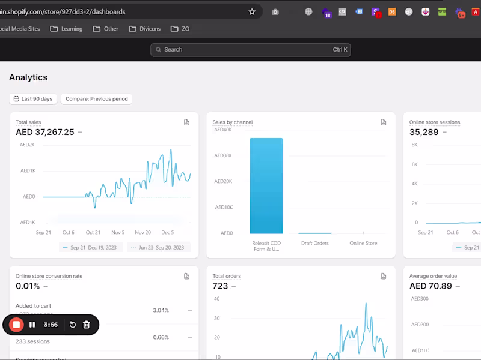Open the Divicons bookmarks folder

pos(144,29)
